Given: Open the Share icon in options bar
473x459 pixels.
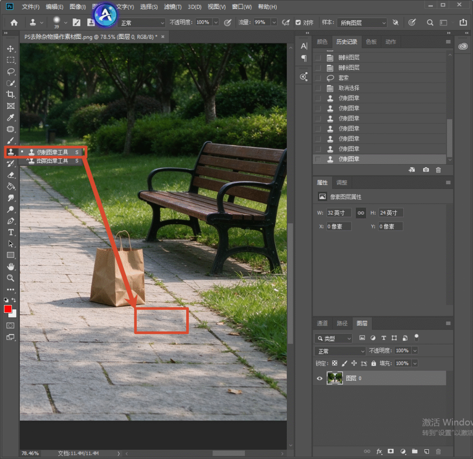Looking at the screenshot, I should [463, 22].
